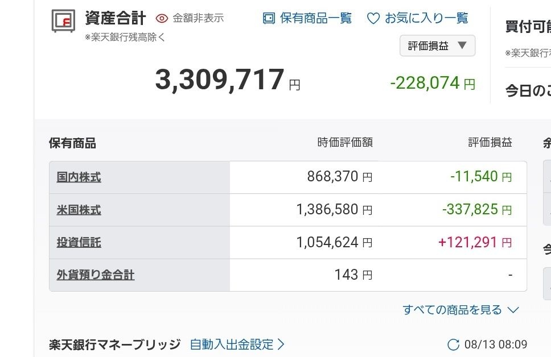This screenshot has width=551, height=357.
Task: Click the 米国株式 loss value -337,825
Action: [x=470, y=210]
